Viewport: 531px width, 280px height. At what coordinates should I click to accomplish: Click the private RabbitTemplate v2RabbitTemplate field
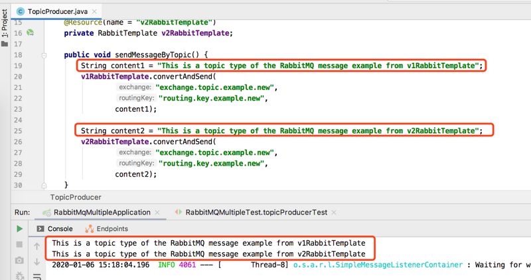(148, 33)
